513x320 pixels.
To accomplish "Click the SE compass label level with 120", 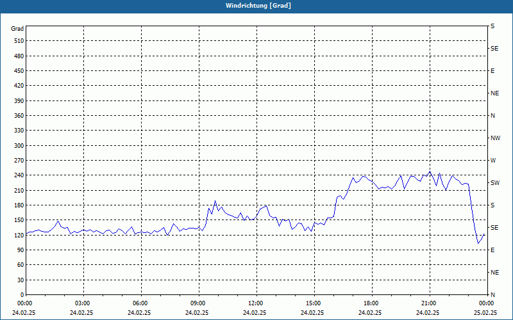I will pos(494,228).
